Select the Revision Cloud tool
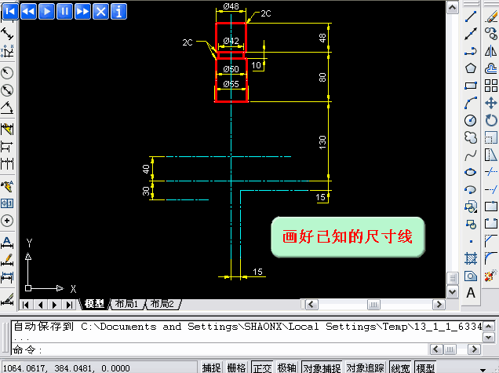 point(471,137)
